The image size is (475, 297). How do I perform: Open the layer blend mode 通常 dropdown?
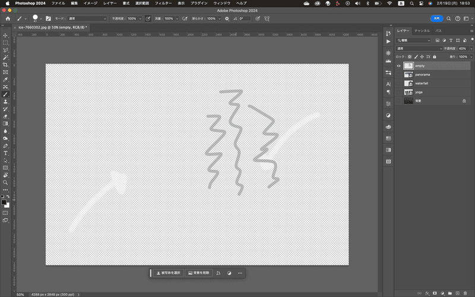click(419, 49)
